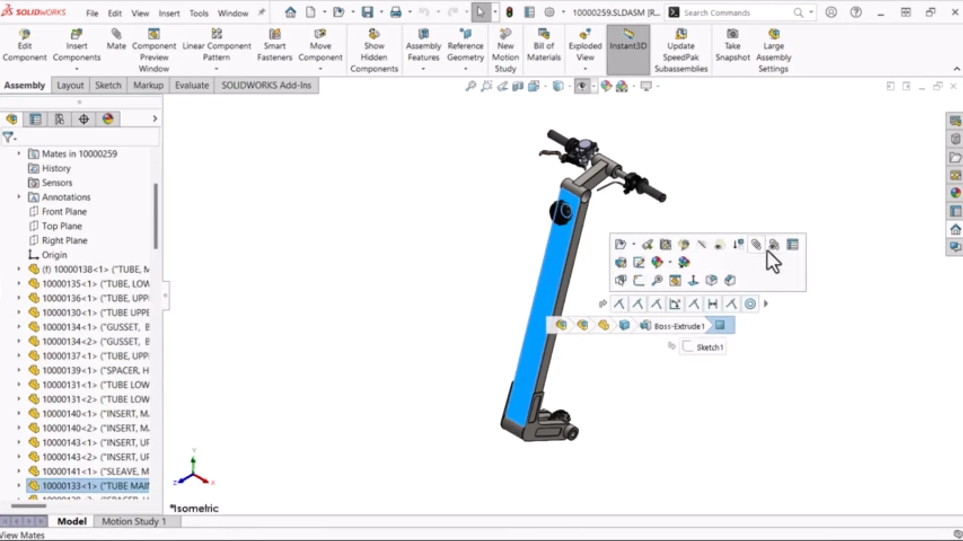This screenshot has width=963, height=541.
Task: Click the Edit Appearance color wheel icon
Action: [657, 262]
